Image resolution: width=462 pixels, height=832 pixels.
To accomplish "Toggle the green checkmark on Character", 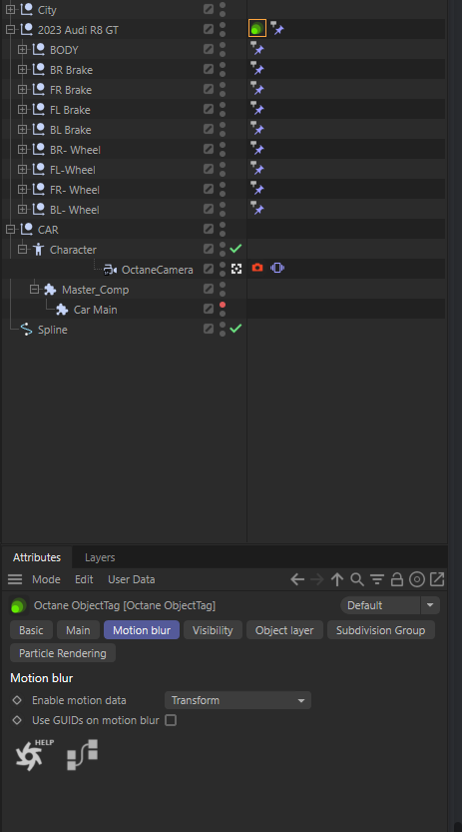I will click(235, 249).
